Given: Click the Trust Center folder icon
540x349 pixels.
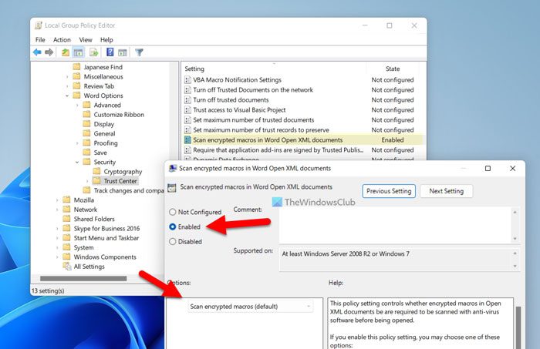Looking at the screenshot, I should (96, 180).
